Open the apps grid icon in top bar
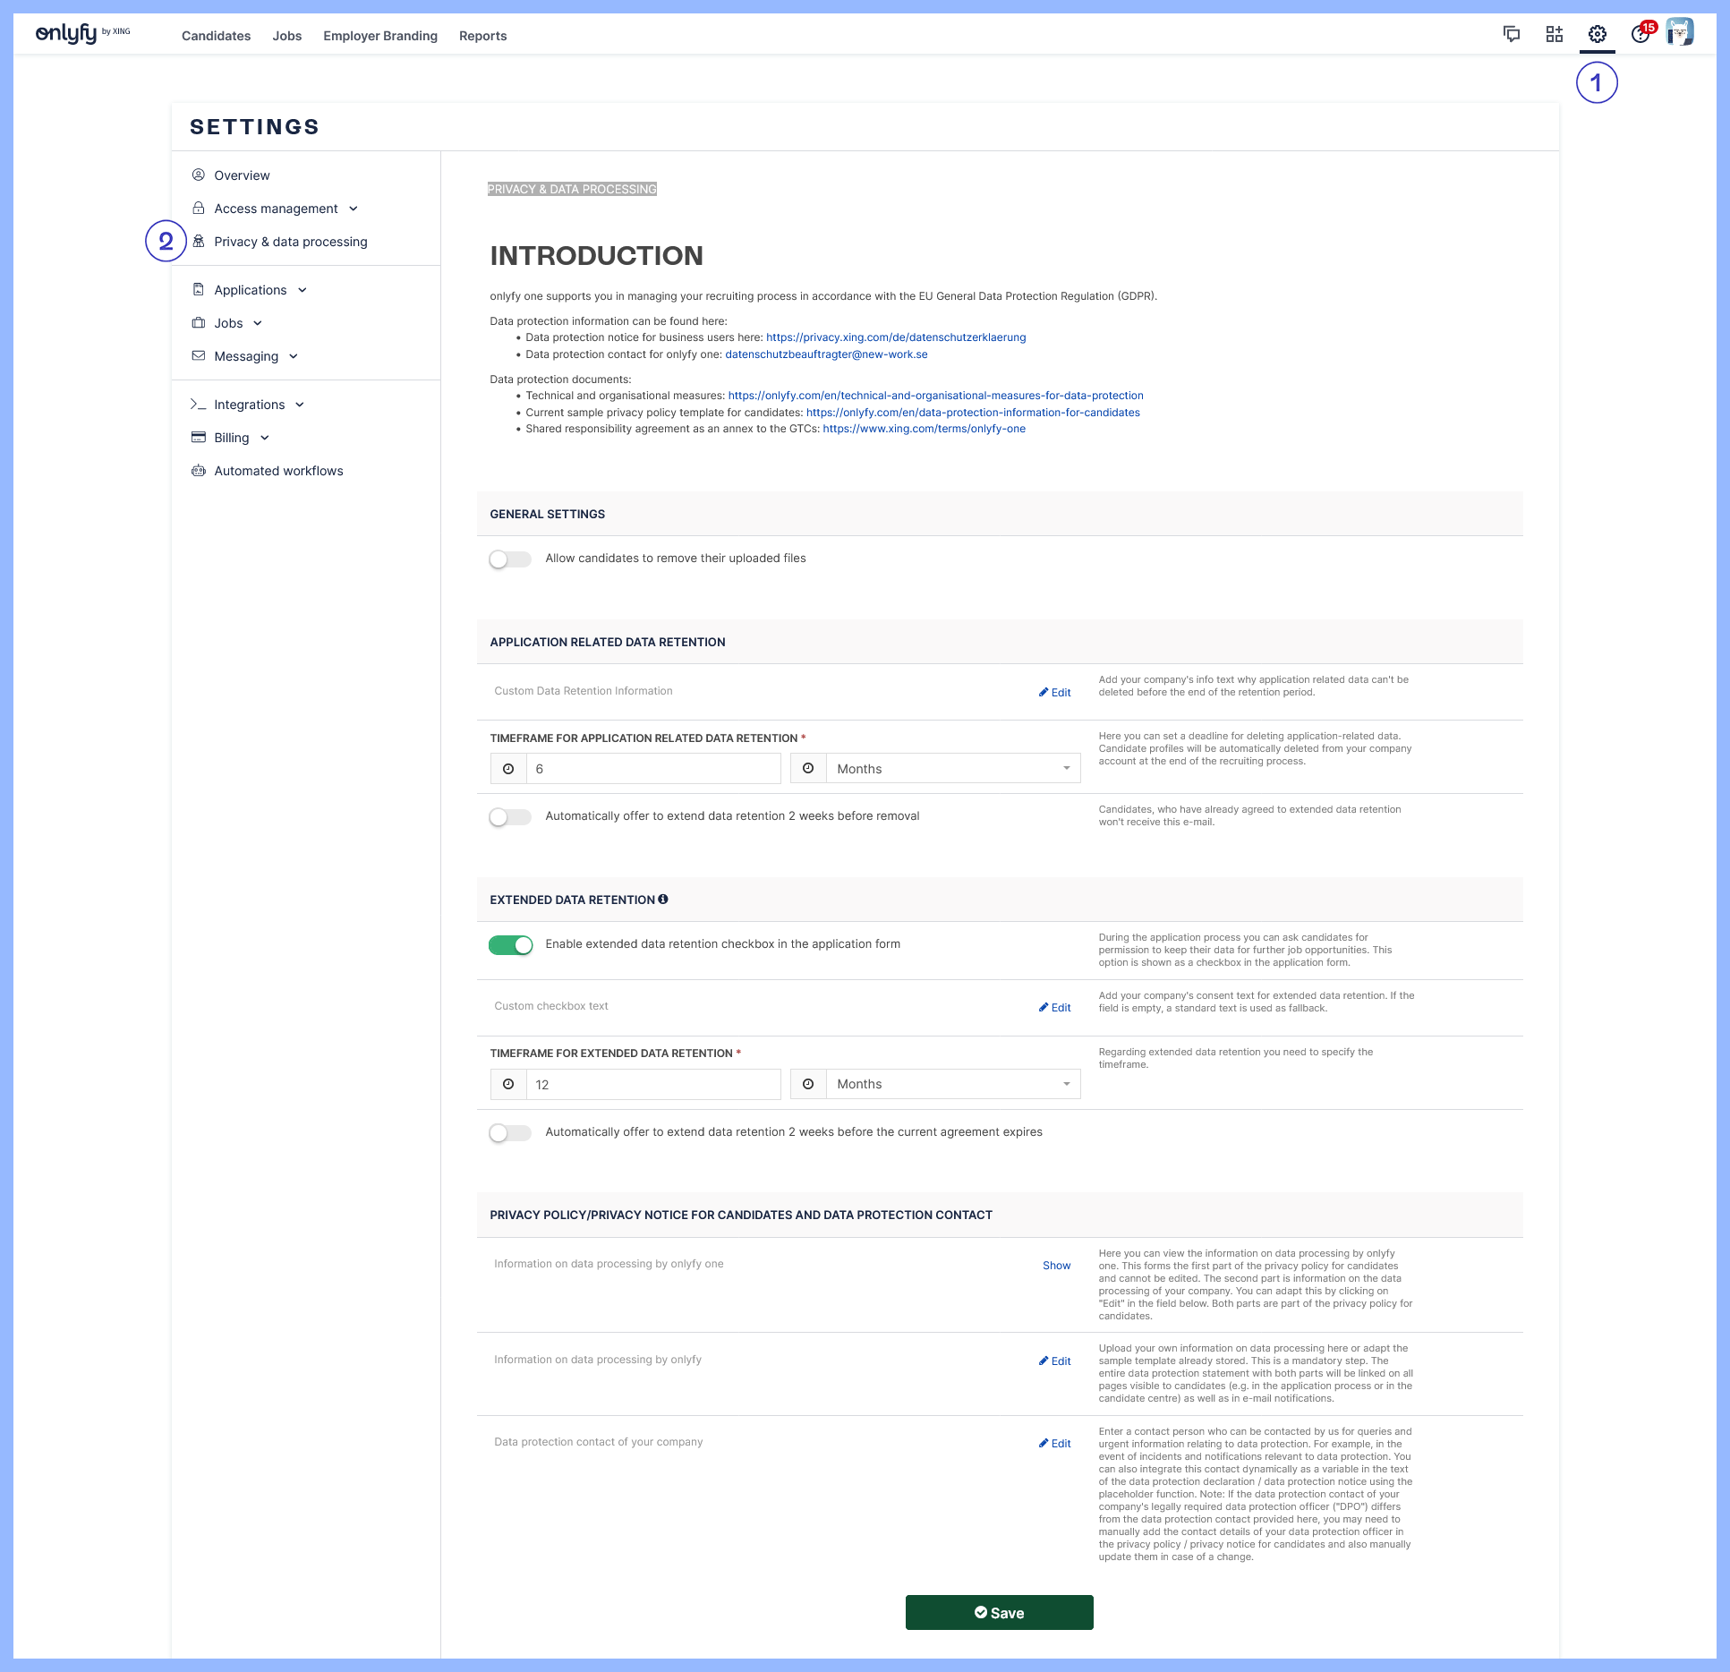This screenshot has width=1730, height=1672. 1555,35
